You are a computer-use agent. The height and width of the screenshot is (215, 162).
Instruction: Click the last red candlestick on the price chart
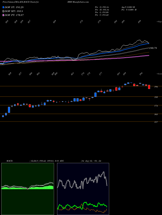tap(149, 87)
